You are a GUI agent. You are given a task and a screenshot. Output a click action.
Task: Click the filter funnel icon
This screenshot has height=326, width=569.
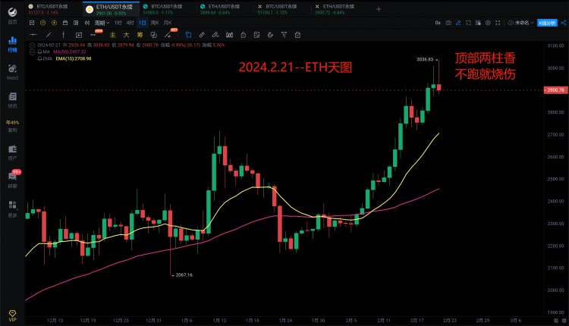(284, 35)
